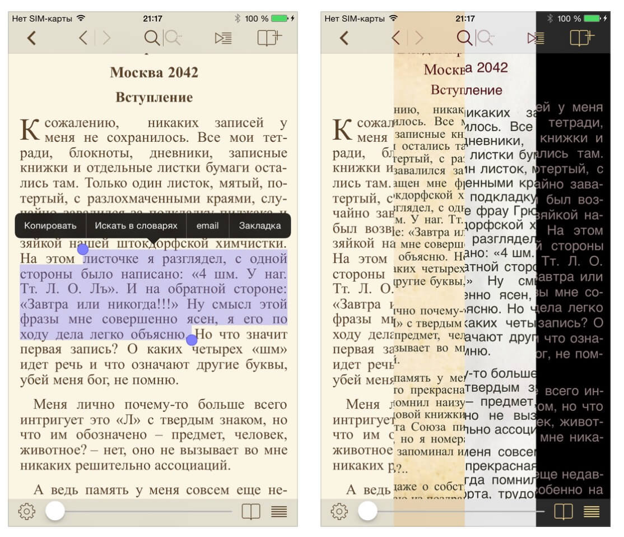This screenshot has width=624, height=537.
Task: Tap the Wi-Fi status icon in right screen
Action: (394, 18)
